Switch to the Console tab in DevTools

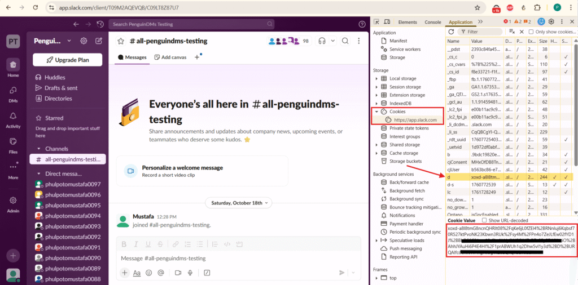tap(432, 22)
